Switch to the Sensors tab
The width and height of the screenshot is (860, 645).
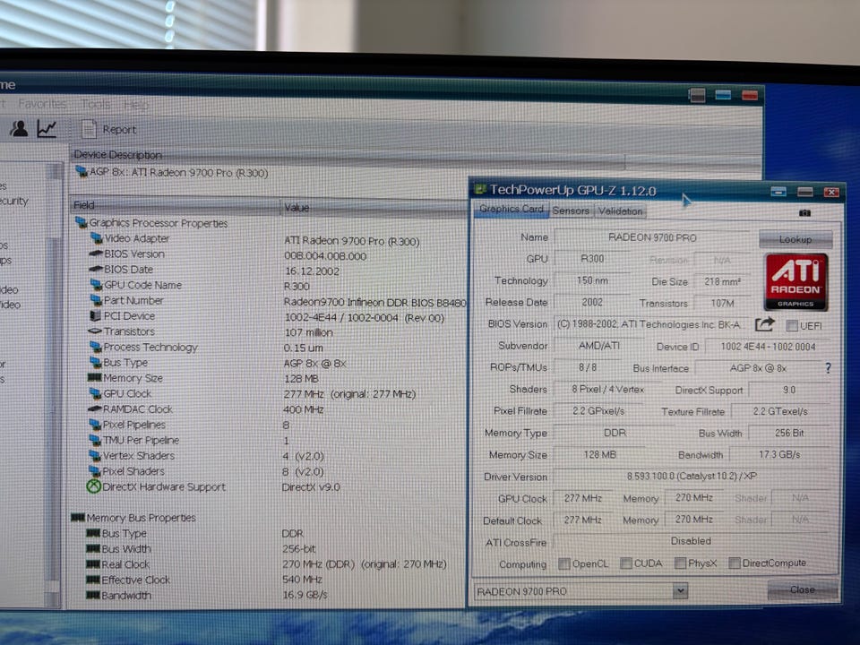pos(571,211)
